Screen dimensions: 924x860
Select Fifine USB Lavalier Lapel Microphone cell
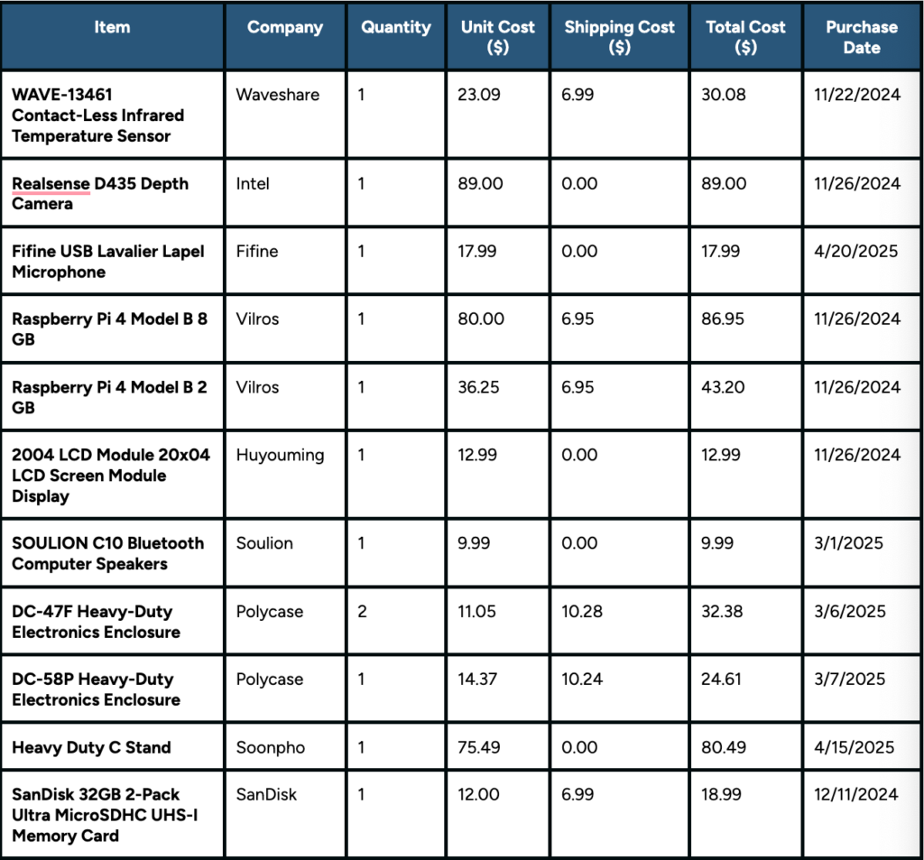(112, 261)
